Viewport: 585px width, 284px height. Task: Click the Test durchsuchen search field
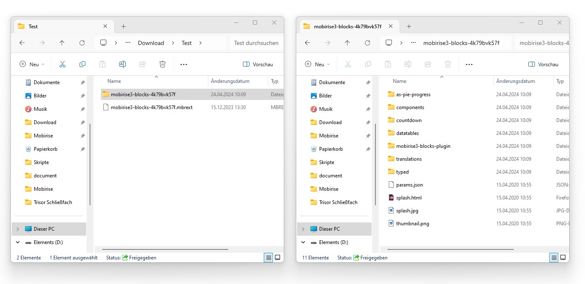tap(256, 43)
